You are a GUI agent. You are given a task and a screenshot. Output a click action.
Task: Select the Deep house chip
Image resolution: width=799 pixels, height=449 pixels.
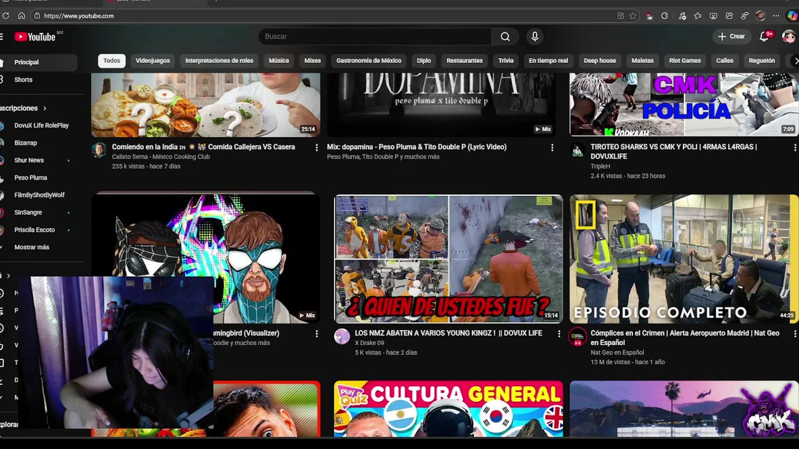(x=599, y=60)
